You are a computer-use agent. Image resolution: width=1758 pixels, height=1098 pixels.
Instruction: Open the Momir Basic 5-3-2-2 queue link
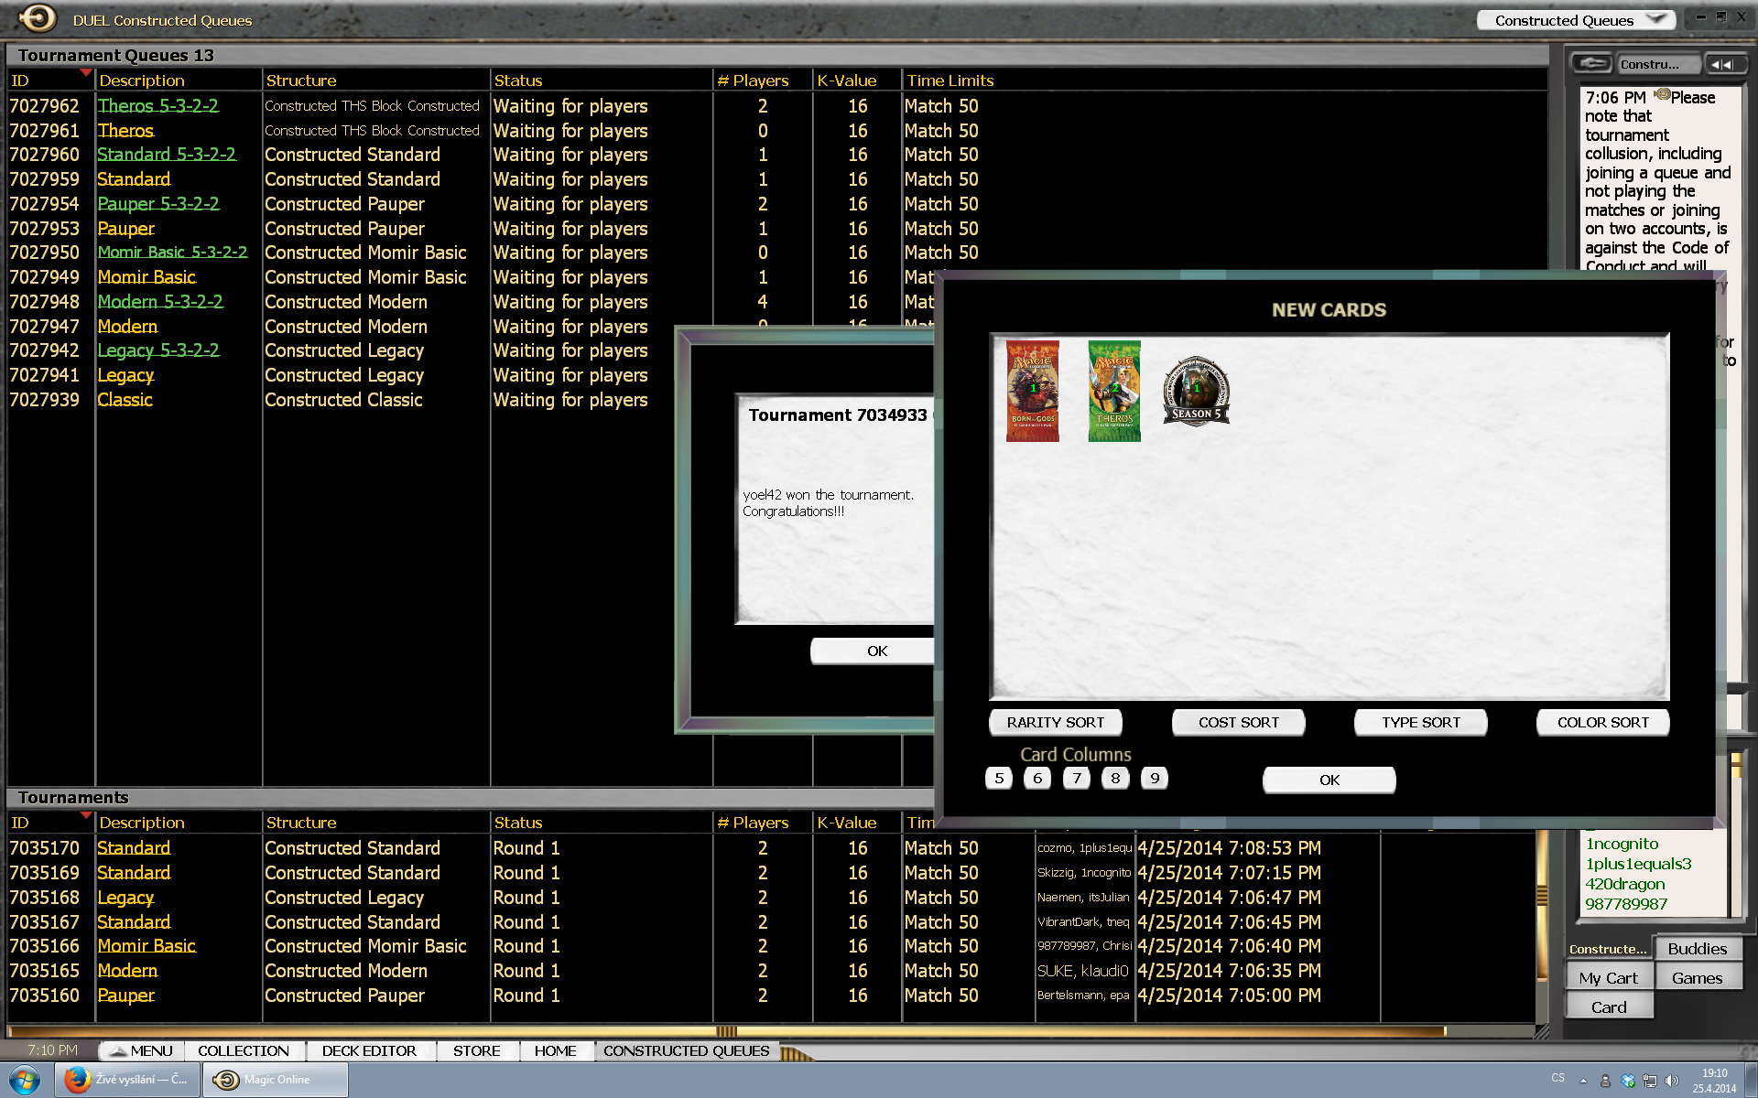(172, 253)
